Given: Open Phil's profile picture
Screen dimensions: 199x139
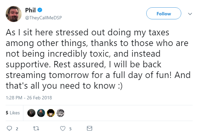Looking at the screenshot, I should coord(14,14).
